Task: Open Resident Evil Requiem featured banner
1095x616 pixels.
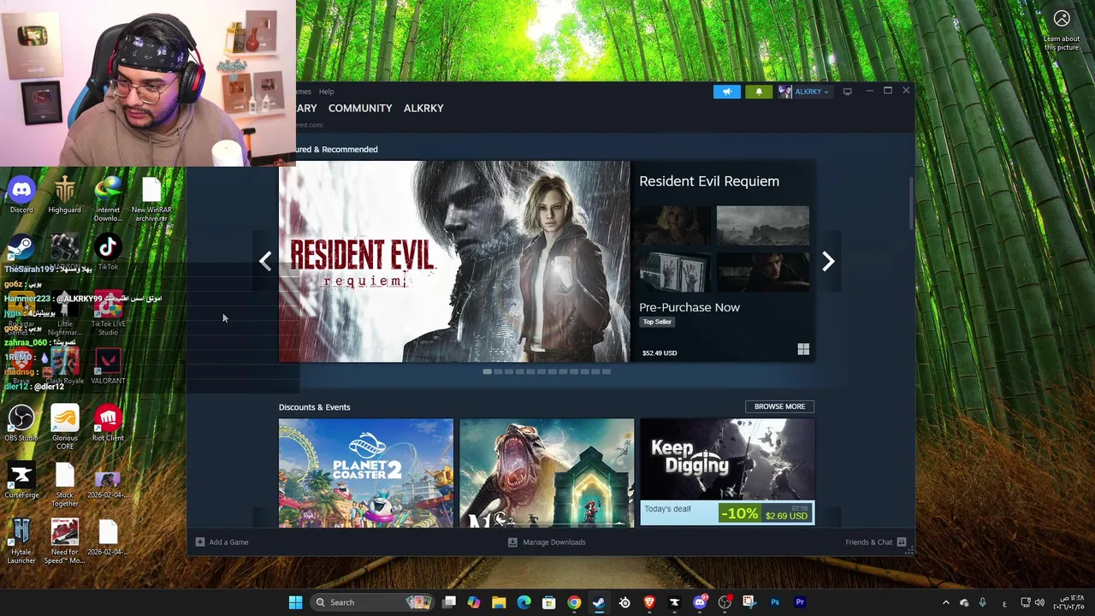Action: 454,261
